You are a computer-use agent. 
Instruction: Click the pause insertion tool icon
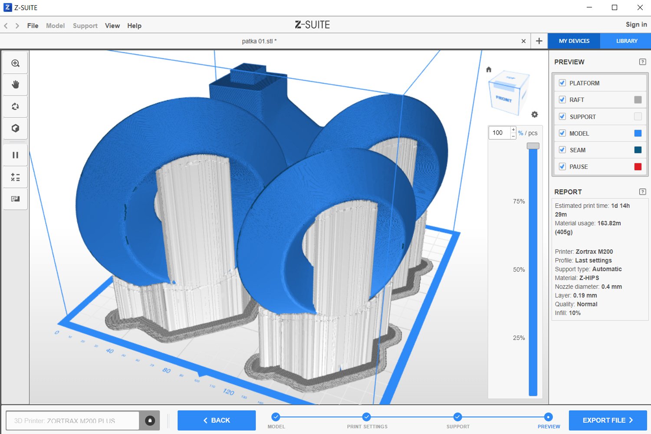click(15, 155)
